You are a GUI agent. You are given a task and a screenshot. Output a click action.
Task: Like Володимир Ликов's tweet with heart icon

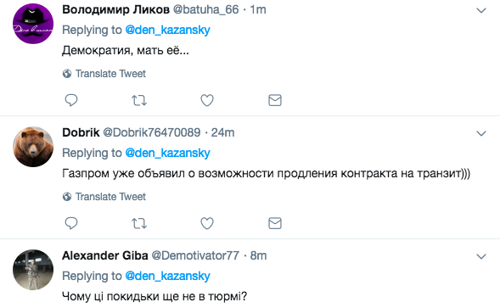click(x=207, y=100)
